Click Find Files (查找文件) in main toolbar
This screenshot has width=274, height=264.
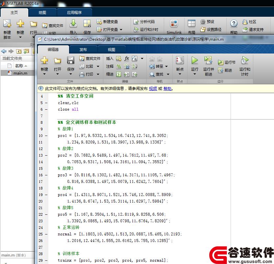[53, 26]
